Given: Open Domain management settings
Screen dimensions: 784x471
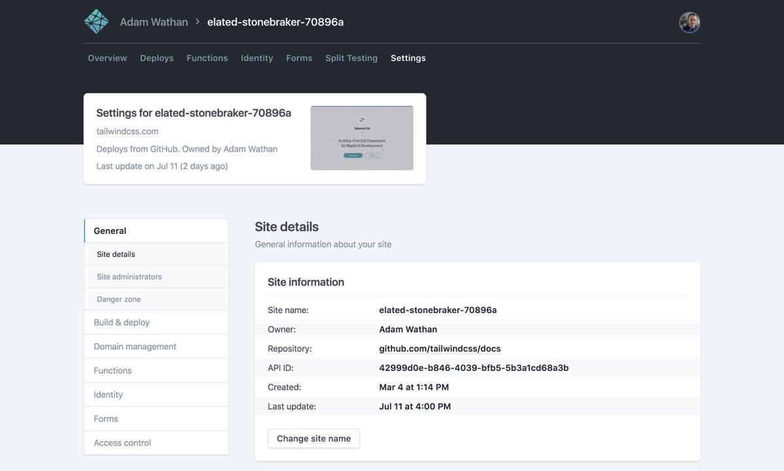Looking at the screenshot, I should click(157, 346).
